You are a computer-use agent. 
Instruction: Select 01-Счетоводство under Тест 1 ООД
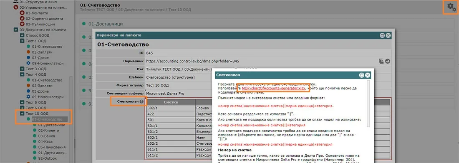pos(47,47)
